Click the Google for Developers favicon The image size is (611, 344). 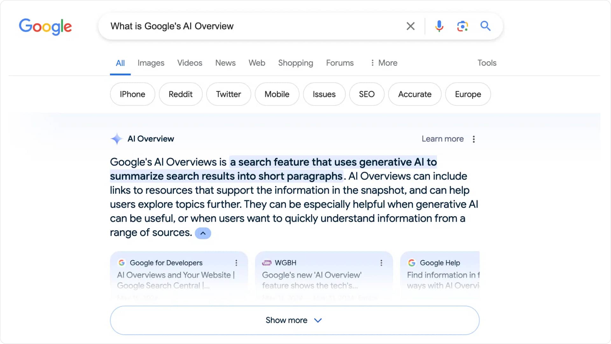click(121, 263)
